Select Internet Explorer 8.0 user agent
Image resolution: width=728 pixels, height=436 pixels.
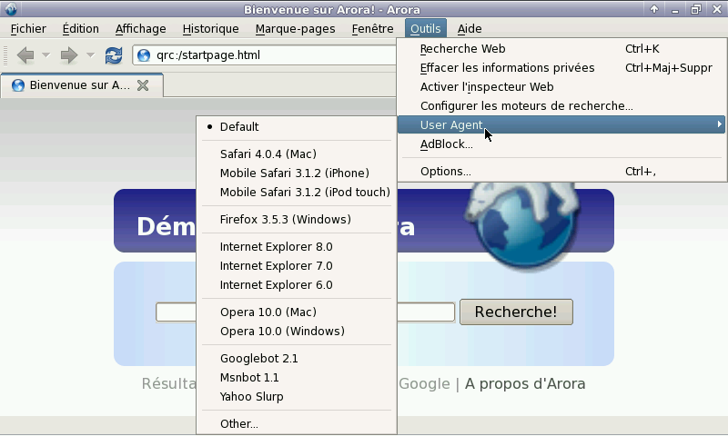coord(297,246)
